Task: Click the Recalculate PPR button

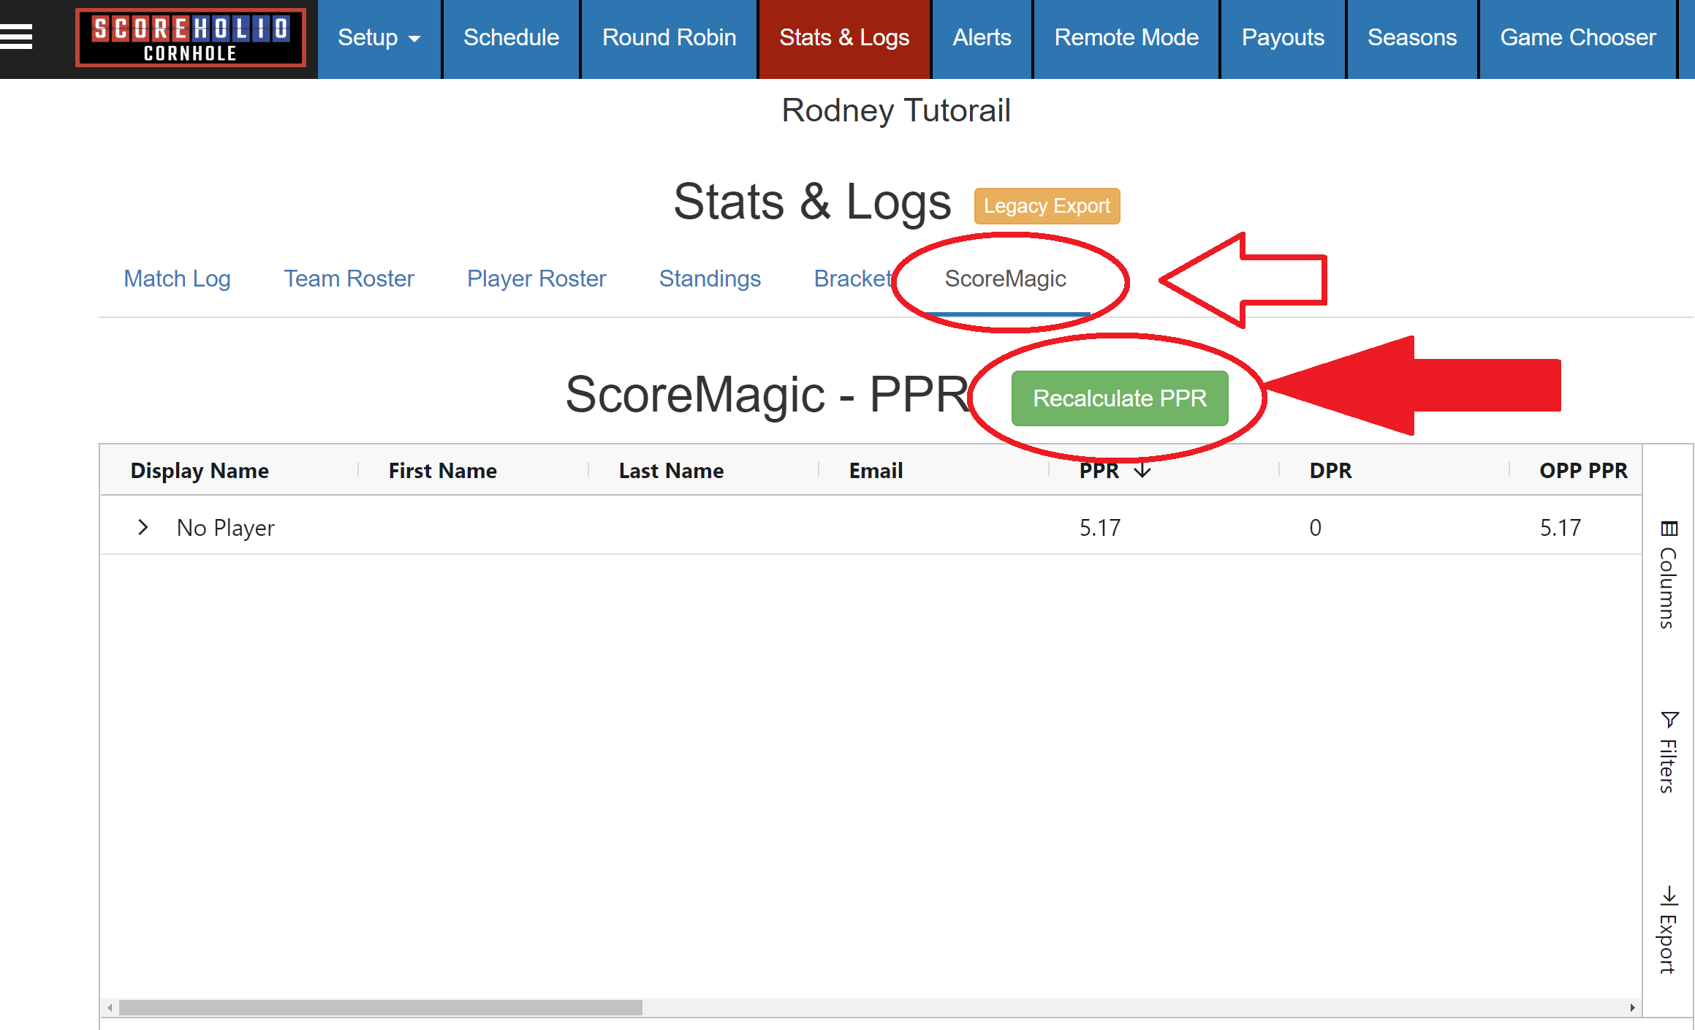Action: (1119, 398)
